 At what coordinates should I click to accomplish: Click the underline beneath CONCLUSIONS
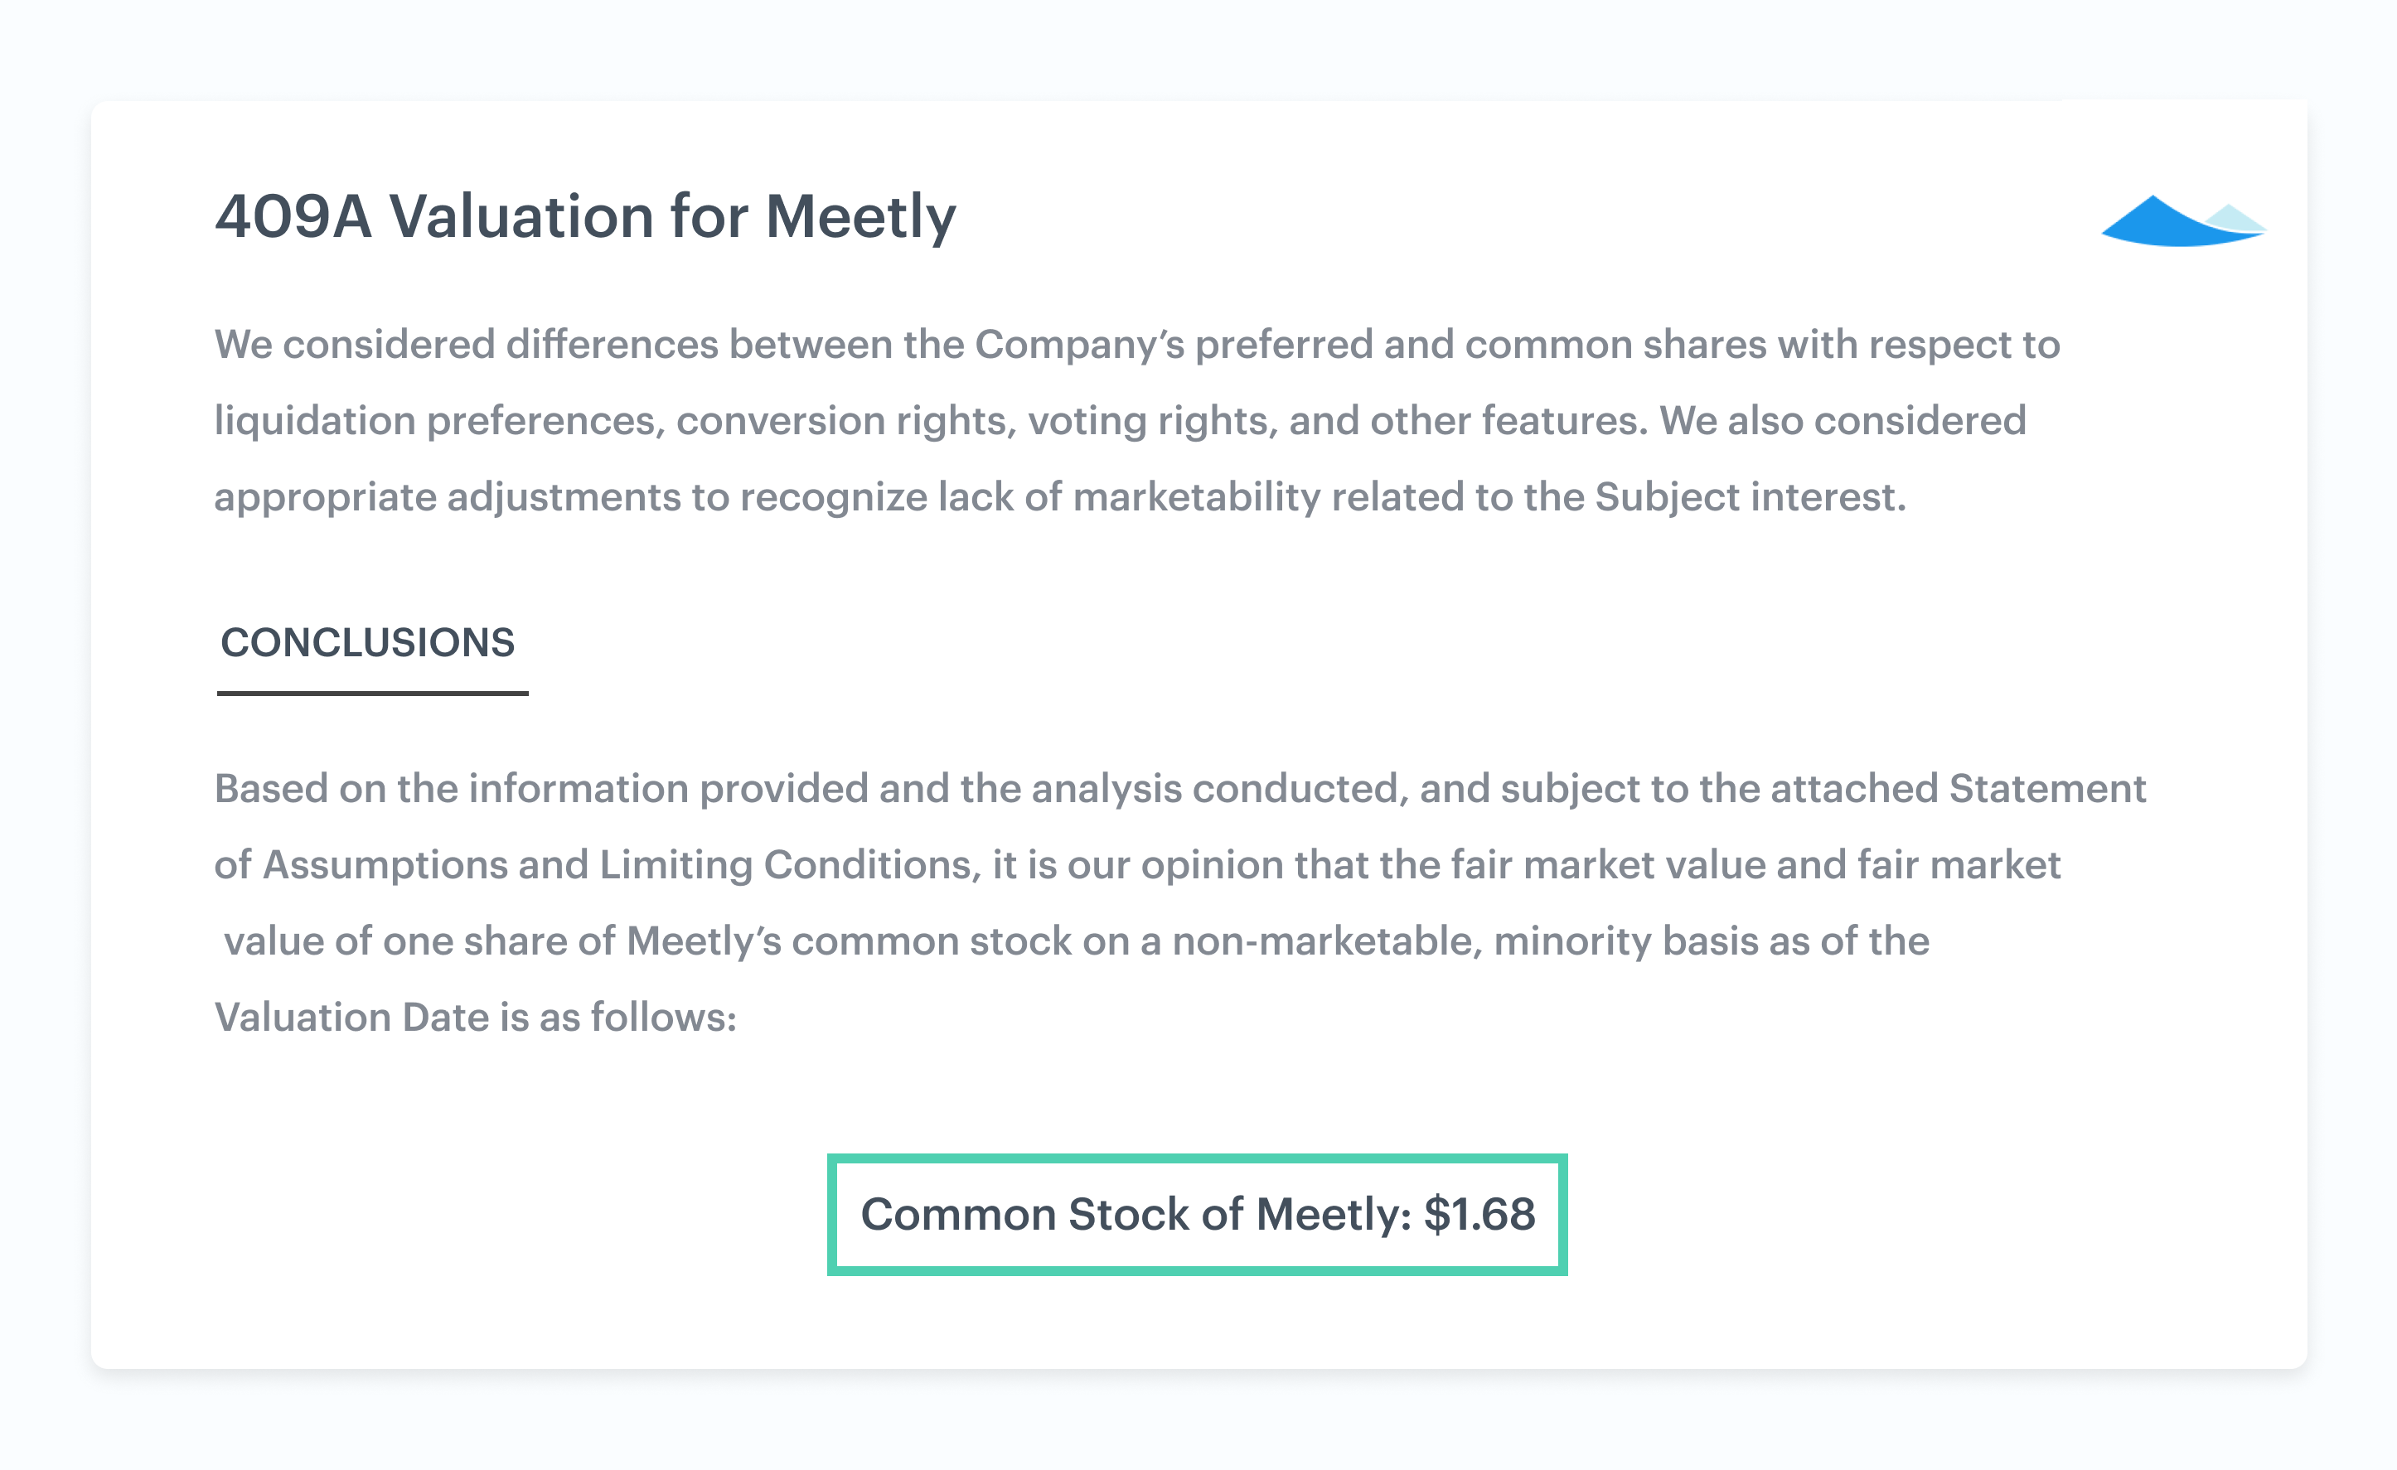(373, 694)
